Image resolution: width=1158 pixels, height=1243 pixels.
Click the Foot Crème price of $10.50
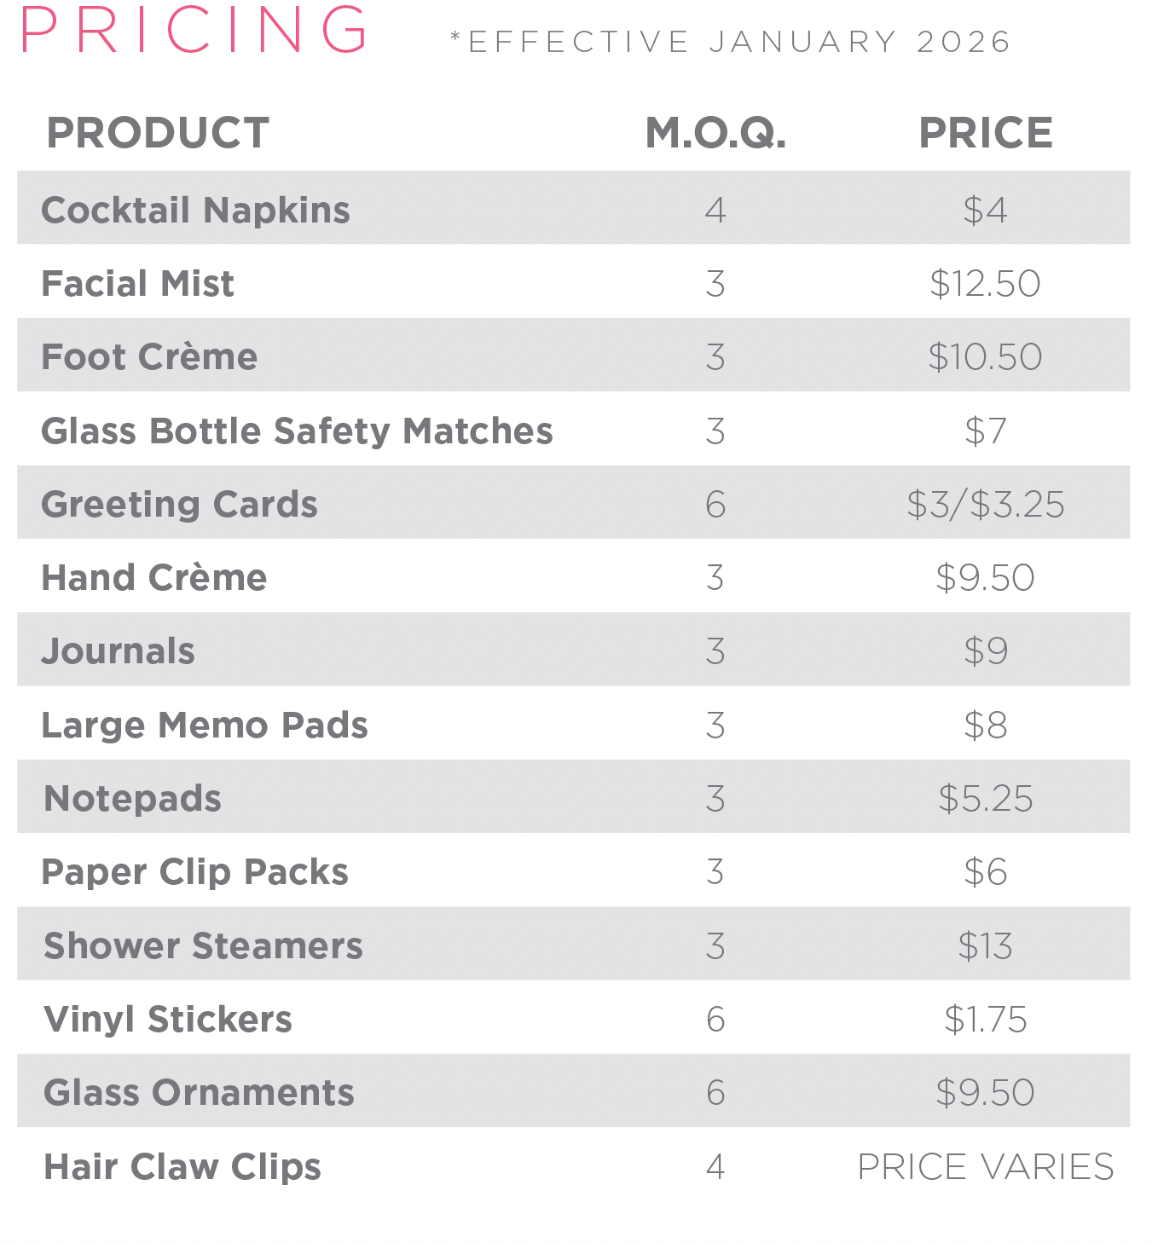point(985,357)
